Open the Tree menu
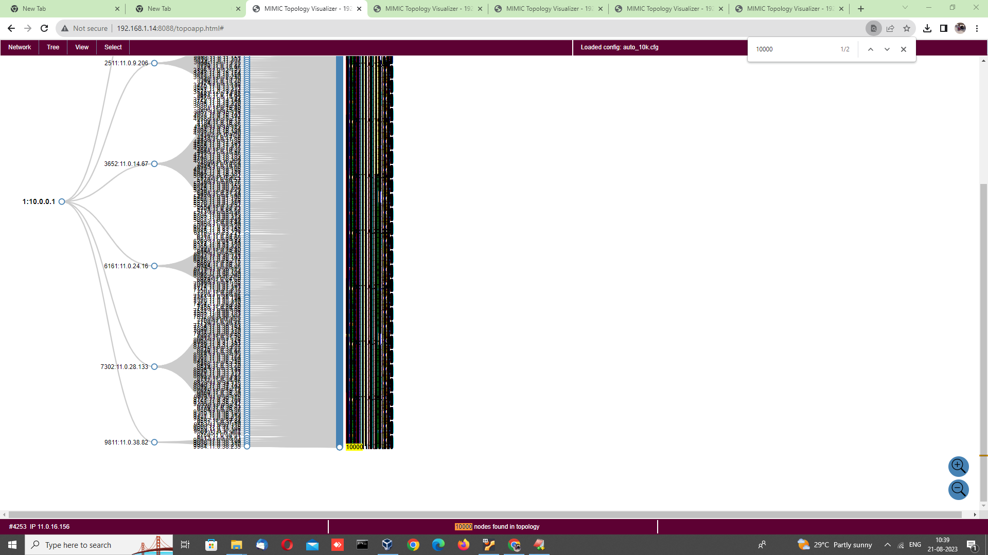This screenshot has height=555, width=988. (52, 47)
